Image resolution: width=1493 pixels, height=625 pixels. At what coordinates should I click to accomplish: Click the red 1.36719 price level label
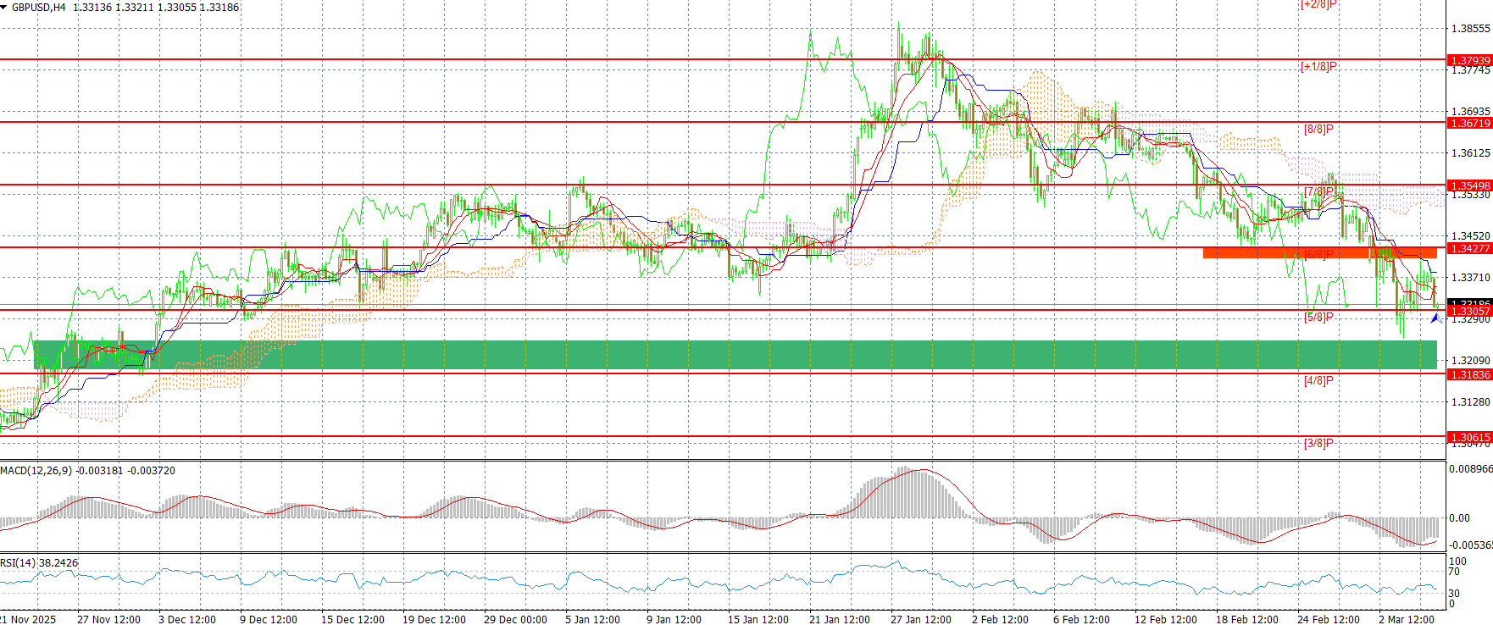tap(1470, 123)
